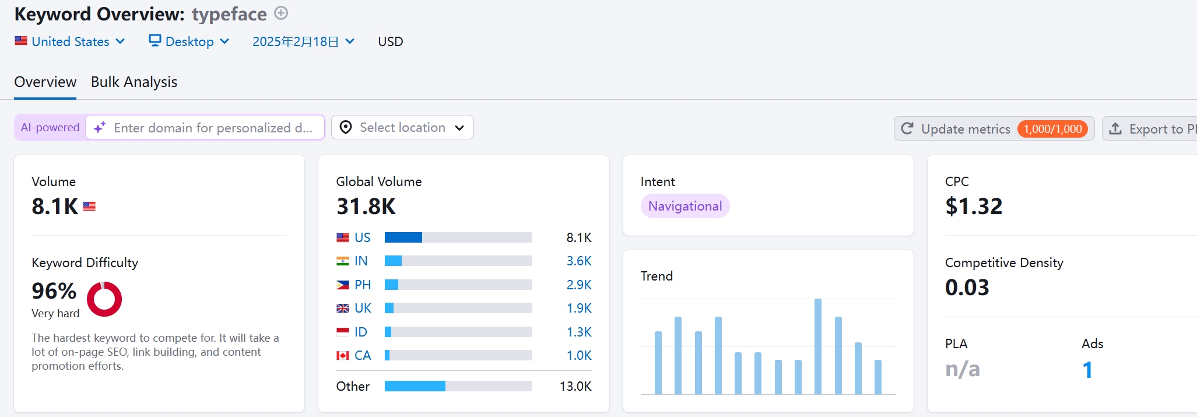Click the refresh icon in Update metrics
Viewport: 1197px width, 417px height.
click(x=907, y=129)
